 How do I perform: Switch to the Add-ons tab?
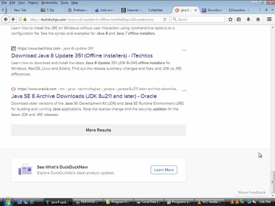click(105, 10)
